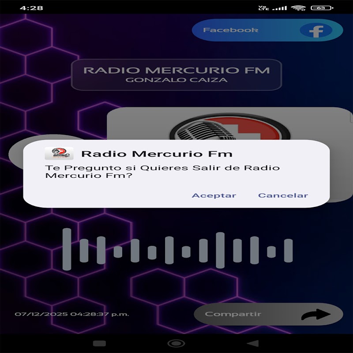Tap the RADIO MERCURIO FM title banner
Image resolution: width=353 pixels, height=353 pixels.
(x=176, y=75)
